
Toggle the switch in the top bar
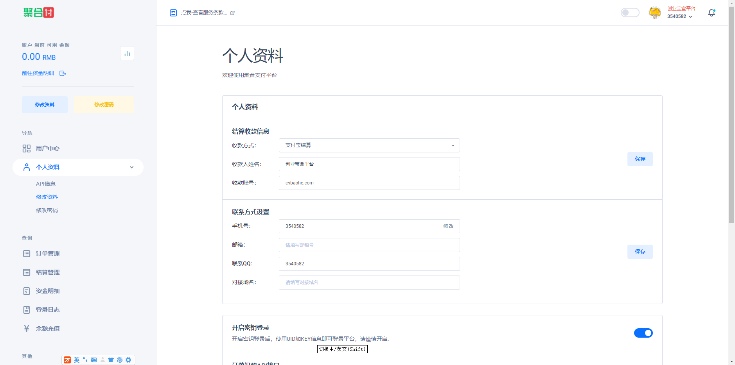point(630,13)
